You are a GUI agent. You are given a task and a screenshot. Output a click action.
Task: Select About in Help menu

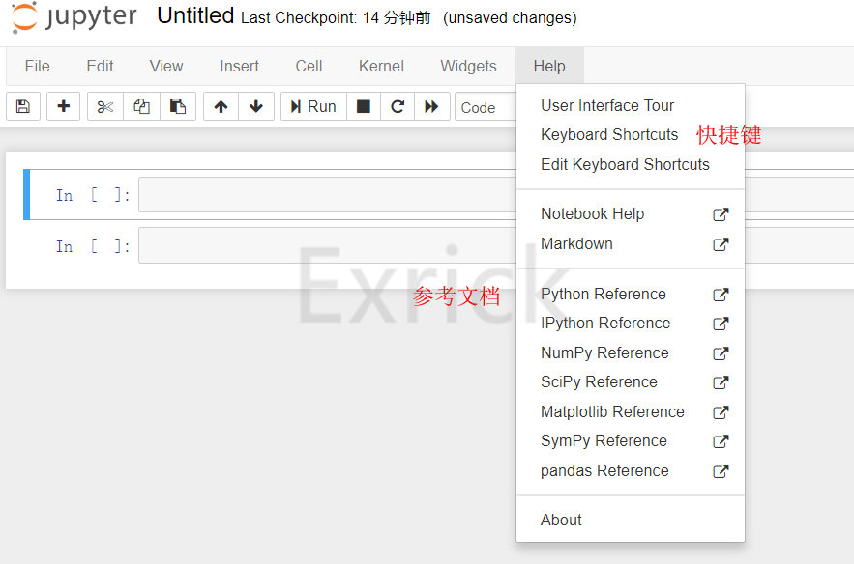point(631,521)
